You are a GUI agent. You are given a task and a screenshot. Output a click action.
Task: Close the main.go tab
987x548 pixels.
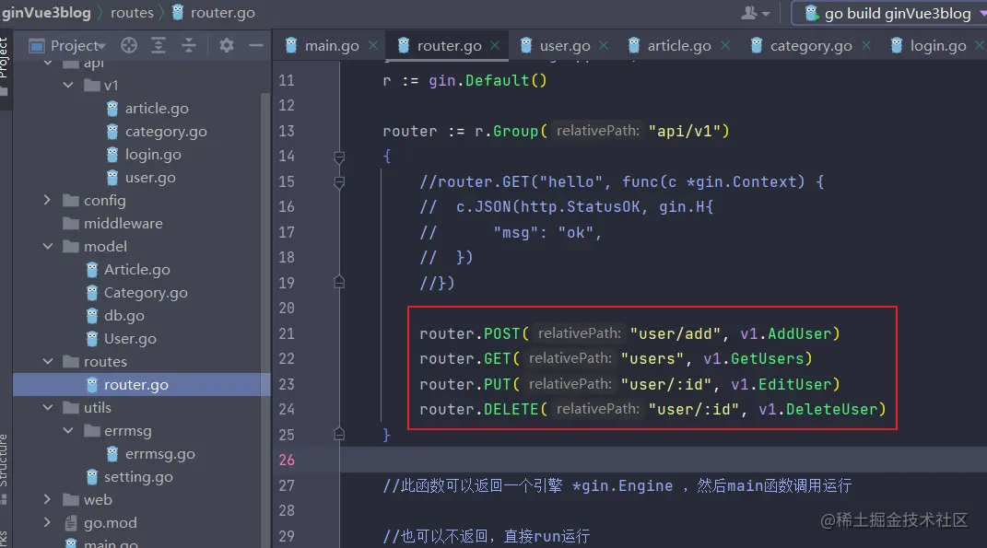click(373, 45)
